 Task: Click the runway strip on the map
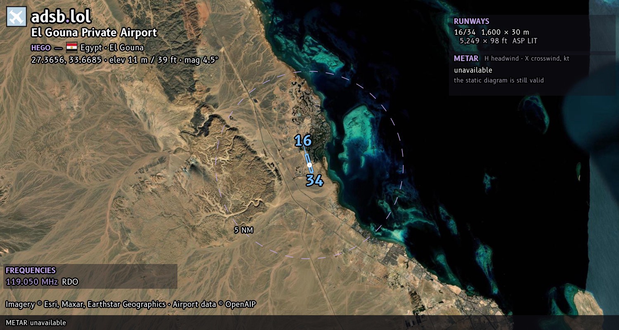[x=309, y=163]
